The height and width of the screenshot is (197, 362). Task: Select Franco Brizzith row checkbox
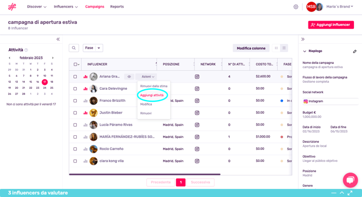click(75, 101)
